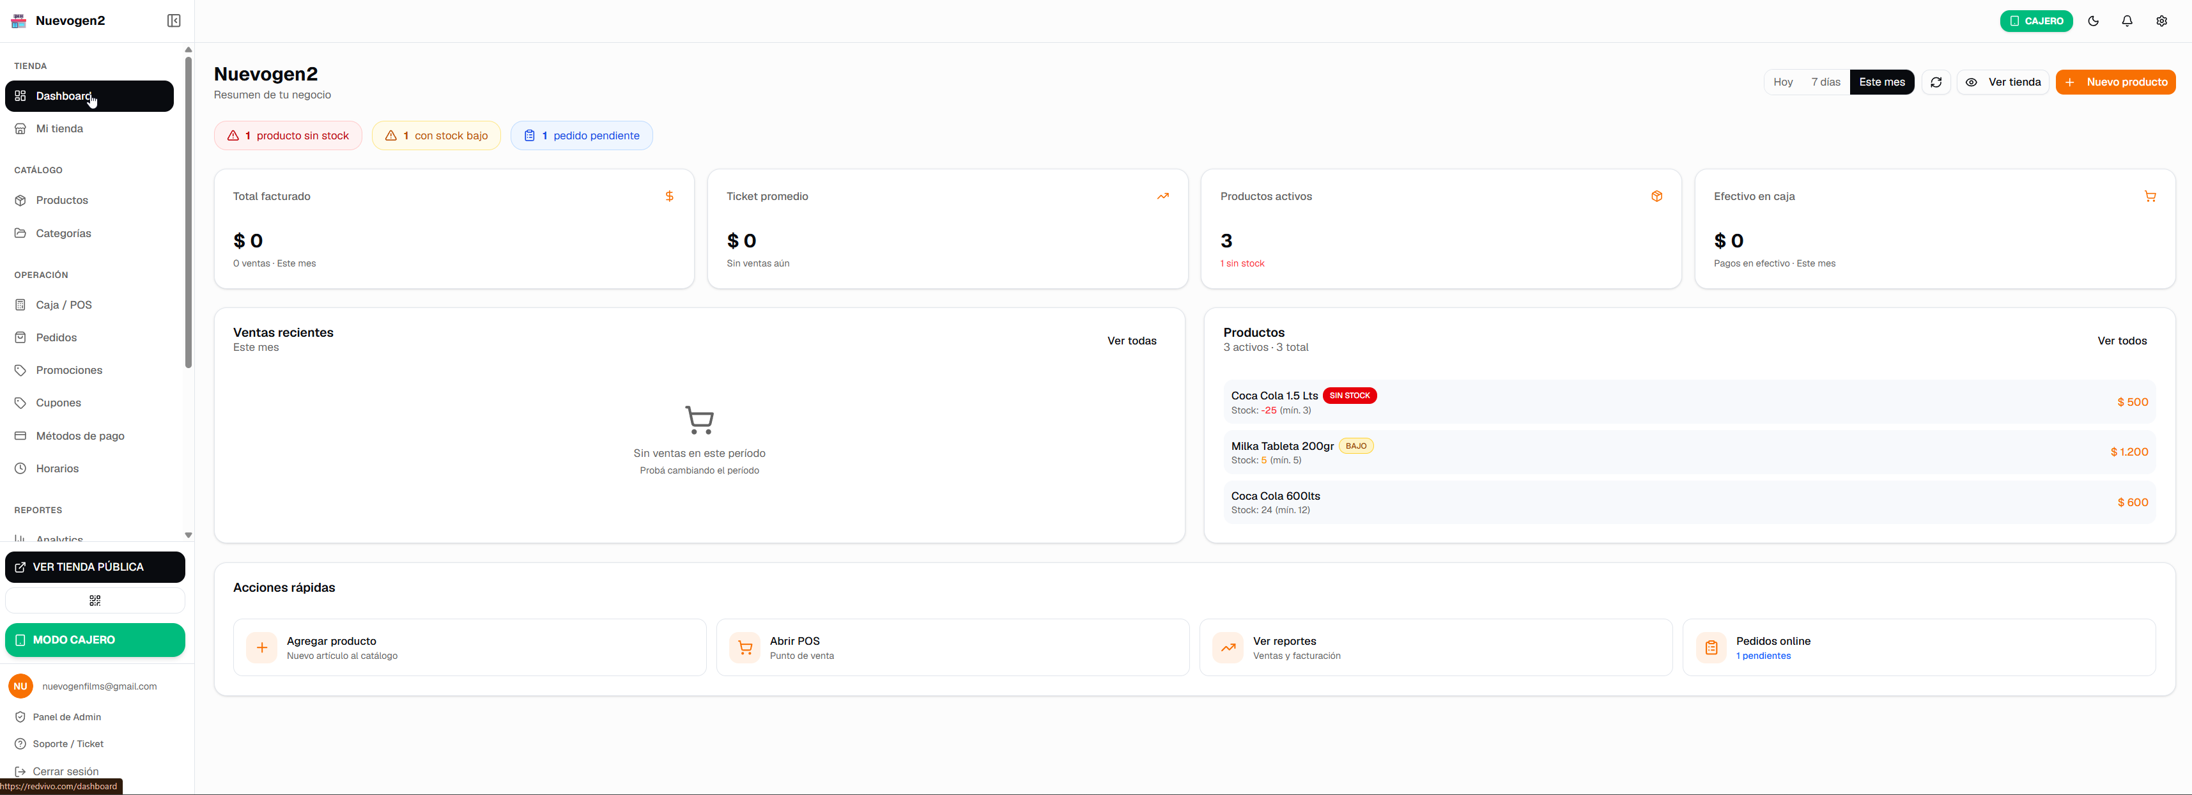This screenshot has width=2192, height=795.
Task: Open Promociones in the sidebar
Action: point(89,370)
